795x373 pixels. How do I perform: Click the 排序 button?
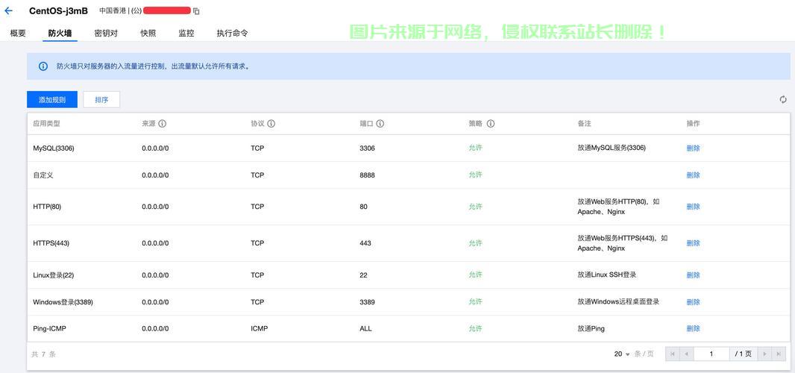101,99
